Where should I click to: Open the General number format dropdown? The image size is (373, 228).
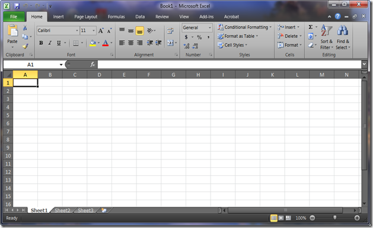point(209,28)
